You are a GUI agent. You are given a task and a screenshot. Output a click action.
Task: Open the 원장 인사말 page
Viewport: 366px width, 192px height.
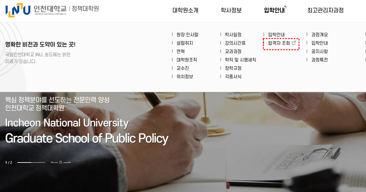point(187,35)
